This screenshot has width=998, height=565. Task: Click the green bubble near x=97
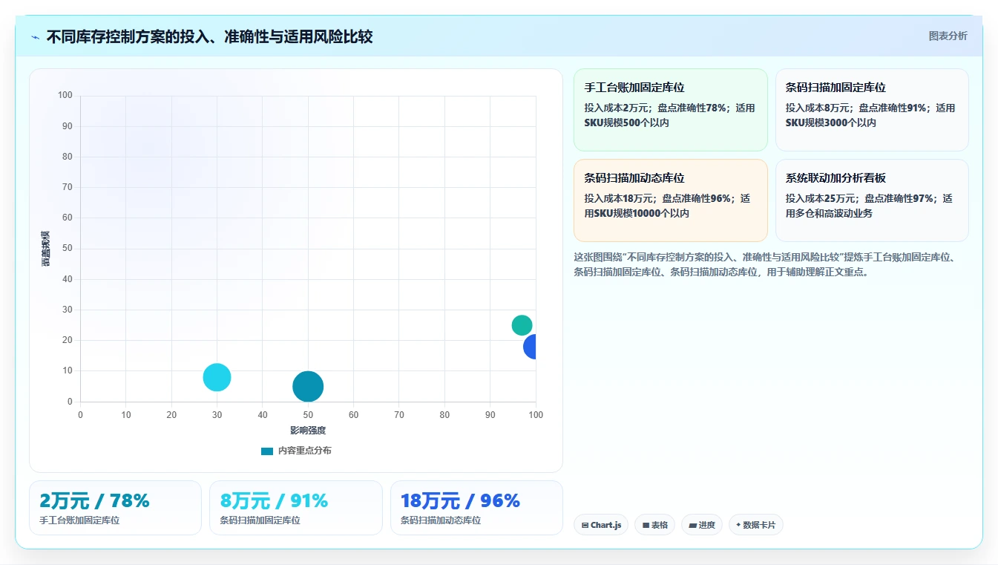tap(522, 325)
